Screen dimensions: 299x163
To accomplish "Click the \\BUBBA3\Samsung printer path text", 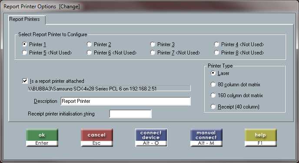I will (x=109, y=88).
